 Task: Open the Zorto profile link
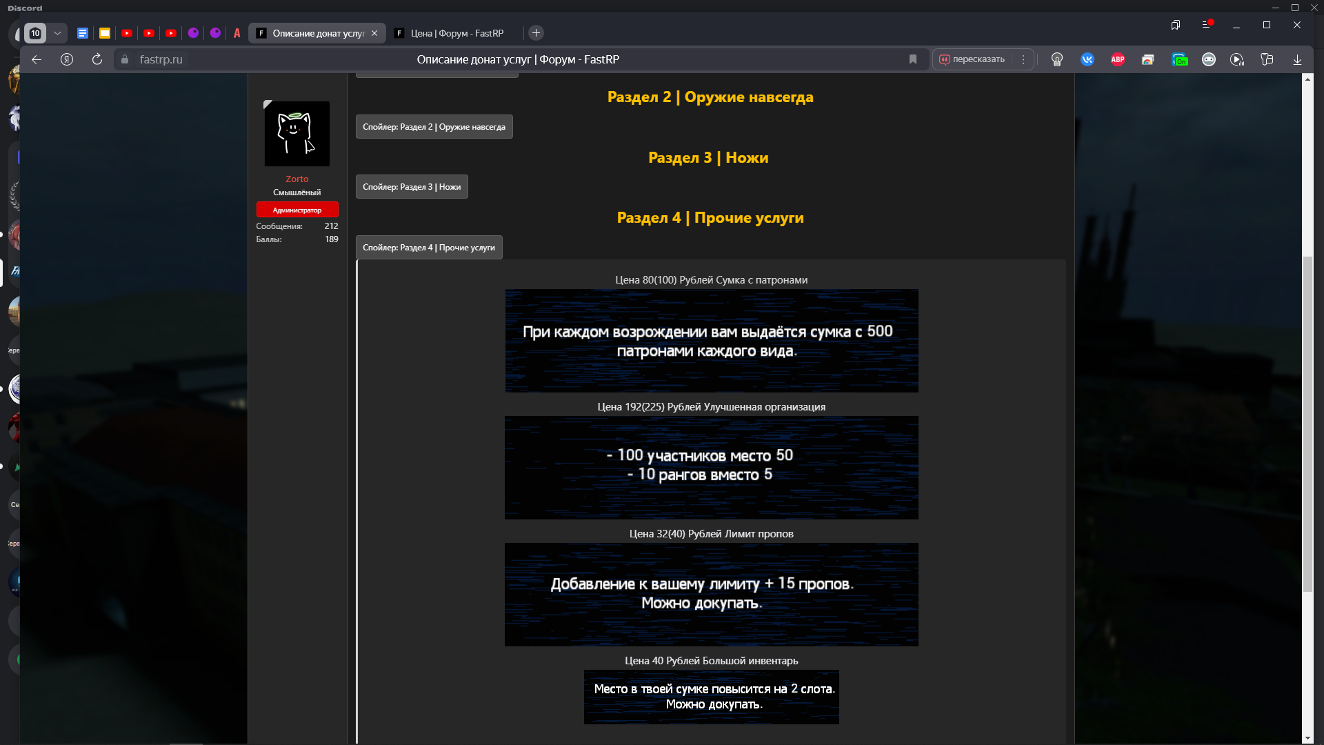297,179
